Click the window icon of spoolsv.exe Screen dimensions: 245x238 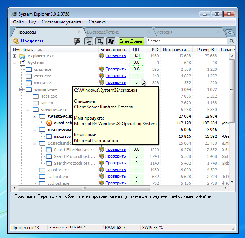42,170
